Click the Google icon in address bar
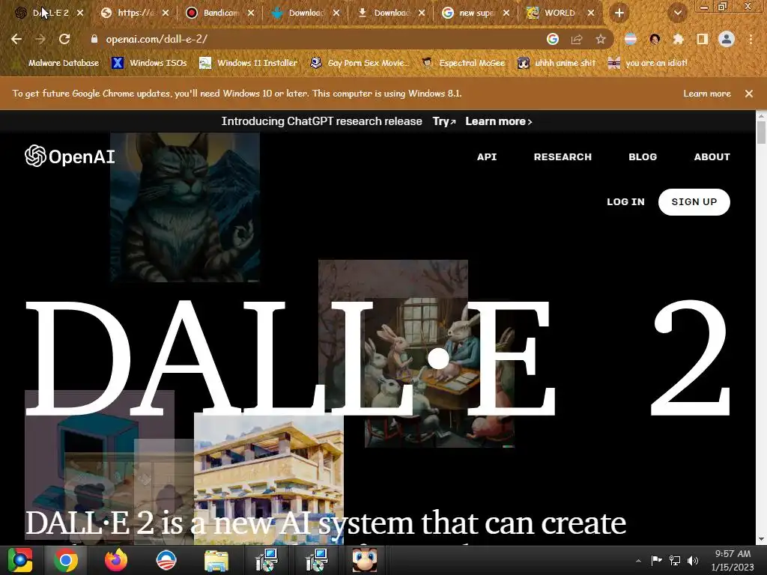This screenshot has width=767, height=575. (x=552, y=39)
